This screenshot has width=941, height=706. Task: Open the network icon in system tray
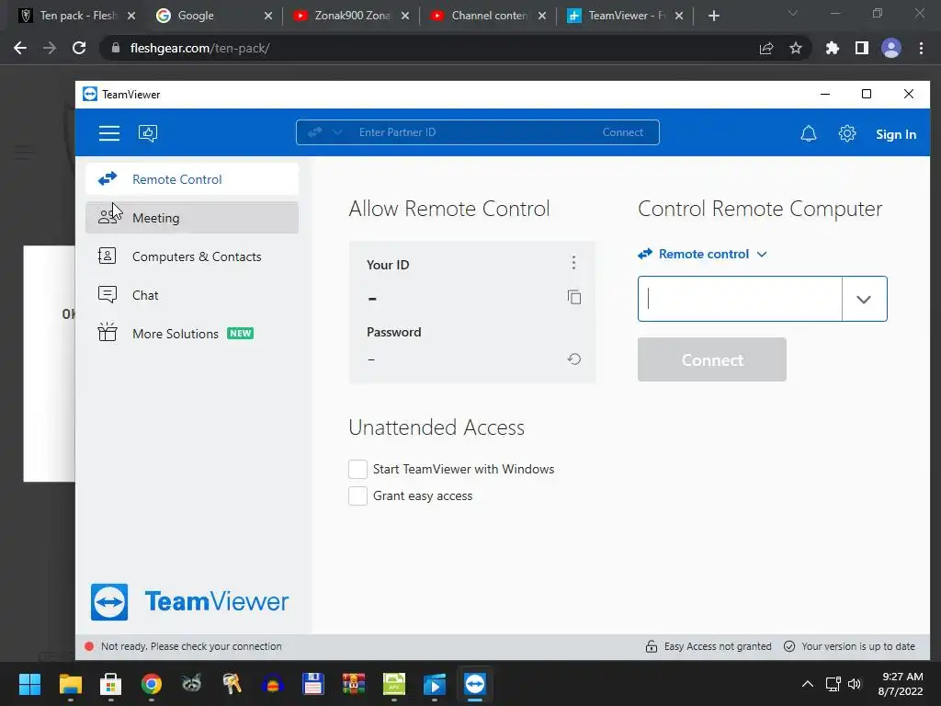833,684
